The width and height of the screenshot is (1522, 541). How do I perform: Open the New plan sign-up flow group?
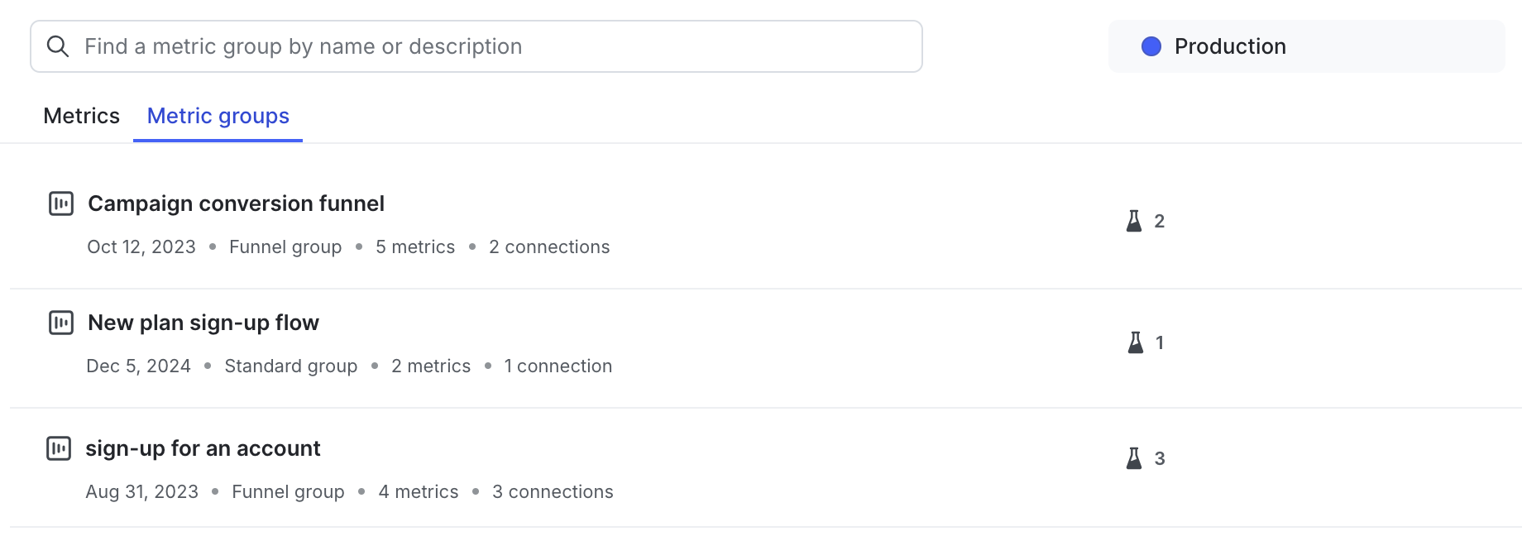point(203,323)
